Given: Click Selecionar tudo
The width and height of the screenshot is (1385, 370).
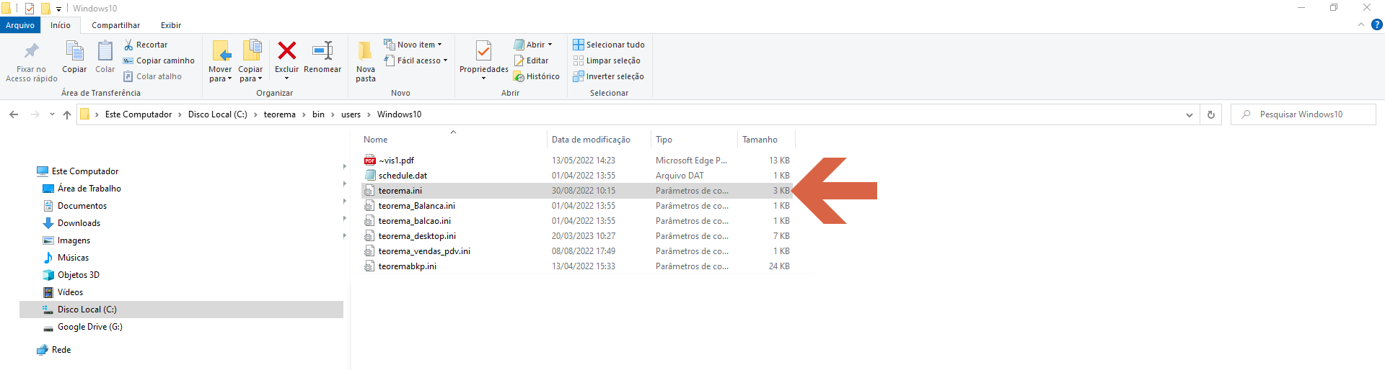Looking at the screenshot, I should [x=609, y=45].
